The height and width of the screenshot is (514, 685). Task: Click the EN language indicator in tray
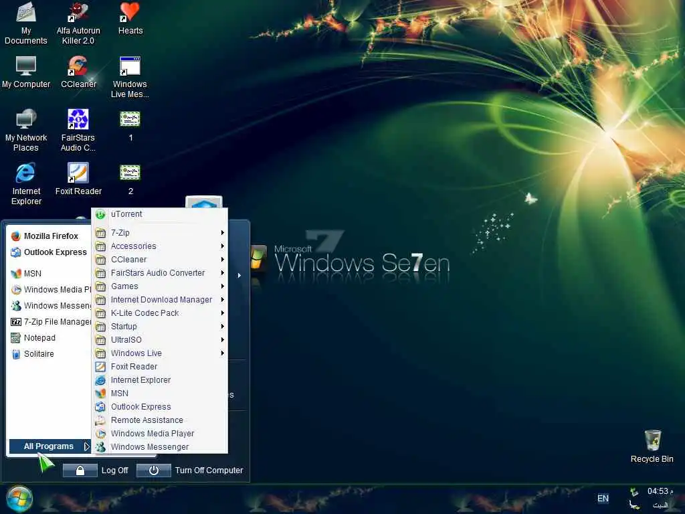[603, 498]
